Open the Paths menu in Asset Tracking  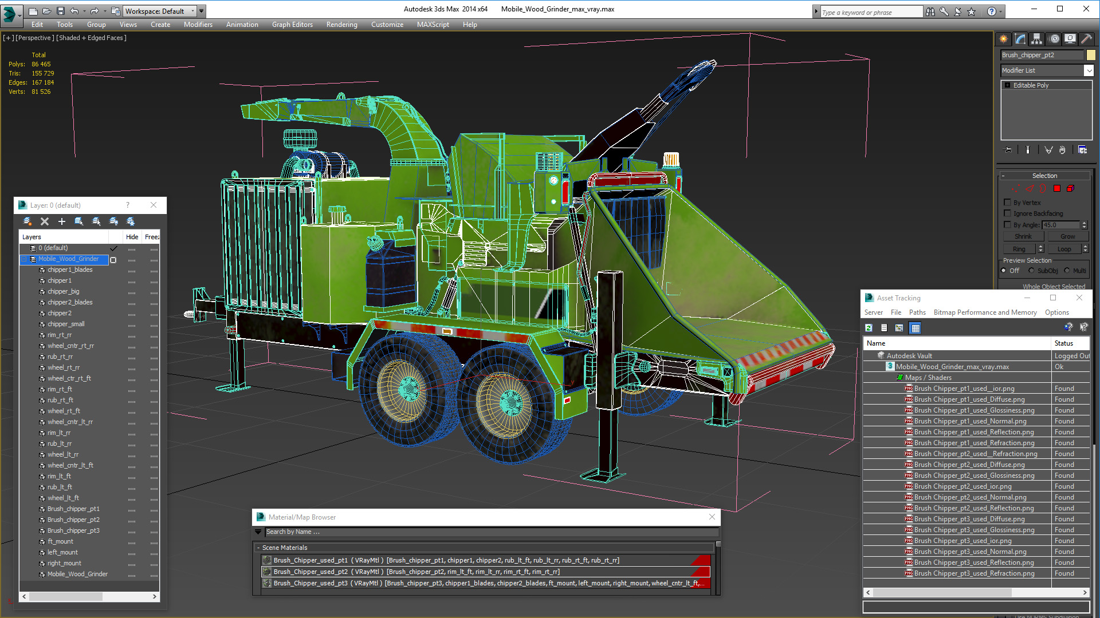pyautogui.click(x=917, y=312)
